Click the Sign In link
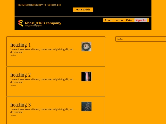The height and width of the screenshot is (124, 166). click(140, 20)
